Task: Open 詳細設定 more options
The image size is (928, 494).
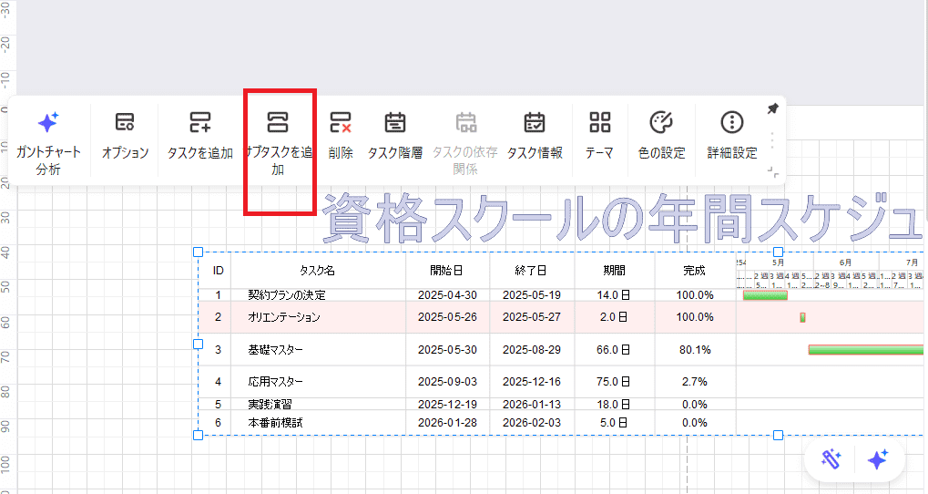Action: coord(732,123)
